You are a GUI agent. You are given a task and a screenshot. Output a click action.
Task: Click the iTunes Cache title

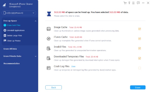click(x=61, y=37)
